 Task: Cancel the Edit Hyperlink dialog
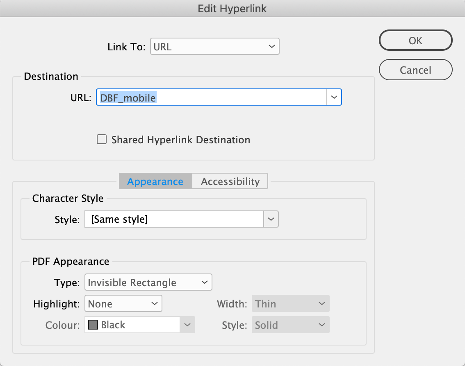pyautogui.click(x=415, y=70)
